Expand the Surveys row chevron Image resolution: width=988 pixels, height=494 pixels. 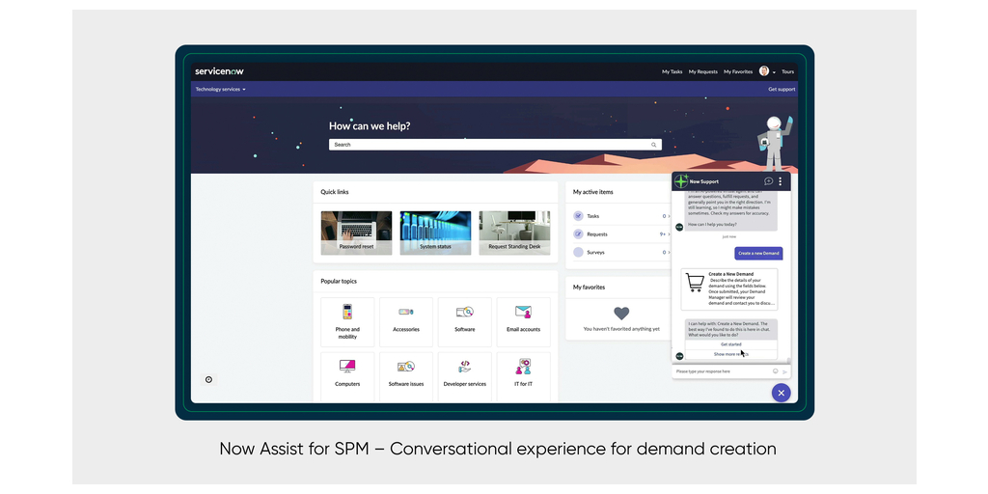[670, 253]
